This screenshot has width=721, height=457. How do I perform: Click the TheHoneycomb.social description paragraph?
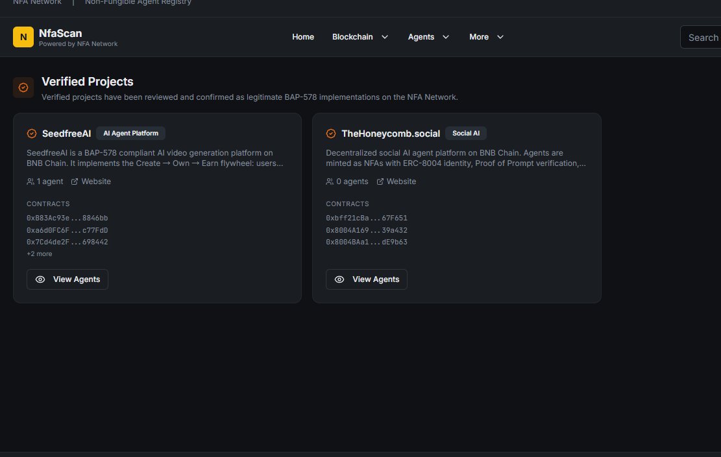coord(456,158)
